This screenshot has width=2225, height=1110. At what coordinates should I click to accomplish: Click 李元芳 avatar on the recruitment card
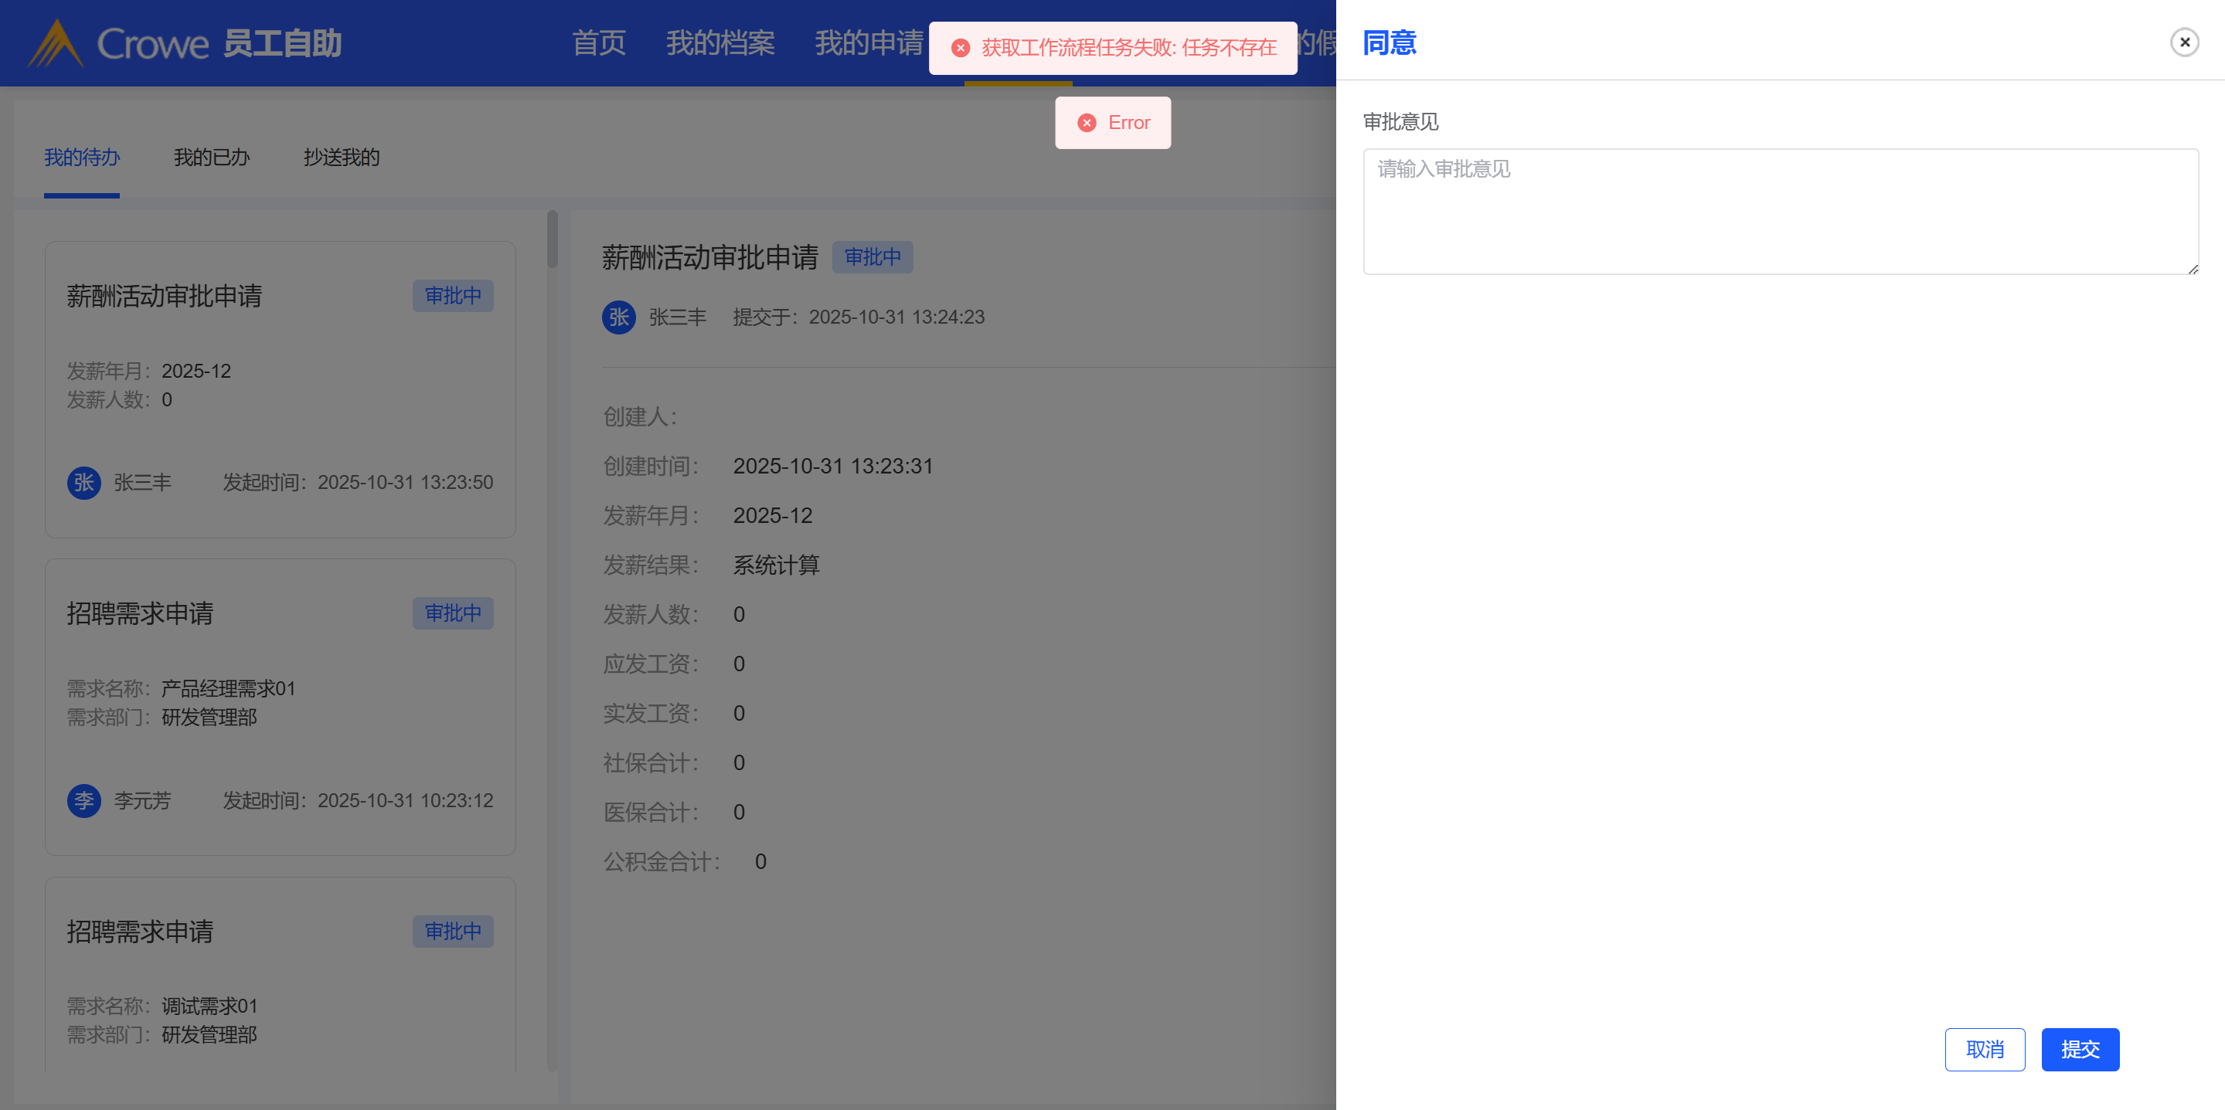tap(83, 801)
